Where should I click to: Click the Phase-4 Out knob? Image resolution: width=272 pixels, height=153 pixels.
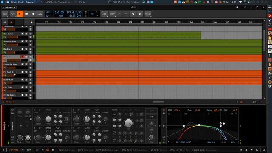tap(151, 138)
